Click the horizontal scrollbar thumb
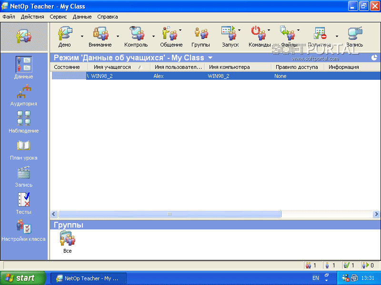The width and height of the screenshot is (381, 285). point(170,214)
